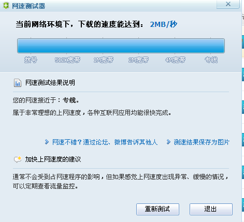Click the 拨号 scale label
Image resolution: width=244 pixels, height=222 pixels.
tap(31, 60)
